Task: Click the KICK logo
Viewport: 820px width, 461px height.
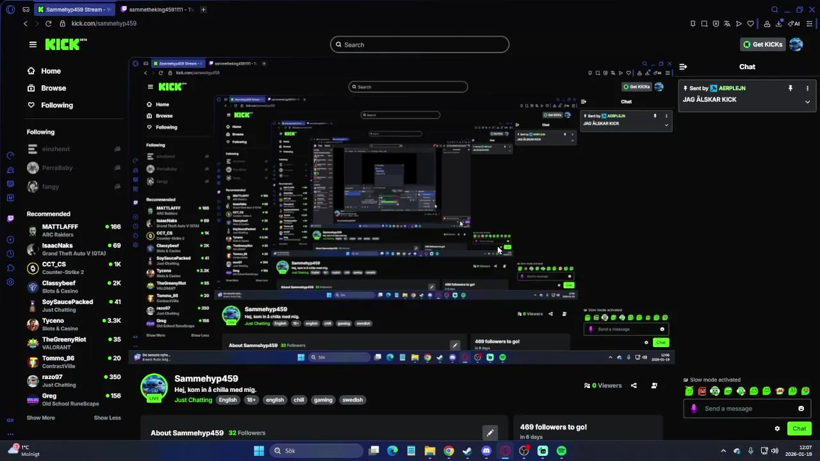Action: click(x=65, y=44)
